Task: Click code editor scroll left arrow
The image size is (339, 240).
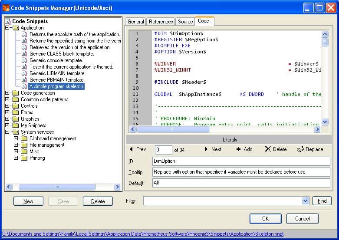Action: click(x=133, y=129)
